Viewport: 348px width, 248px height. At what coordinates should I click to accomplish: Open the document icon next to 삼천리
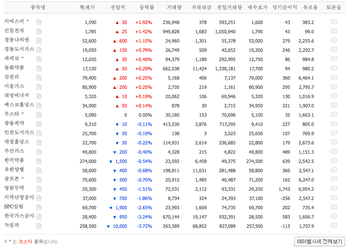click(x=39, y=77)
